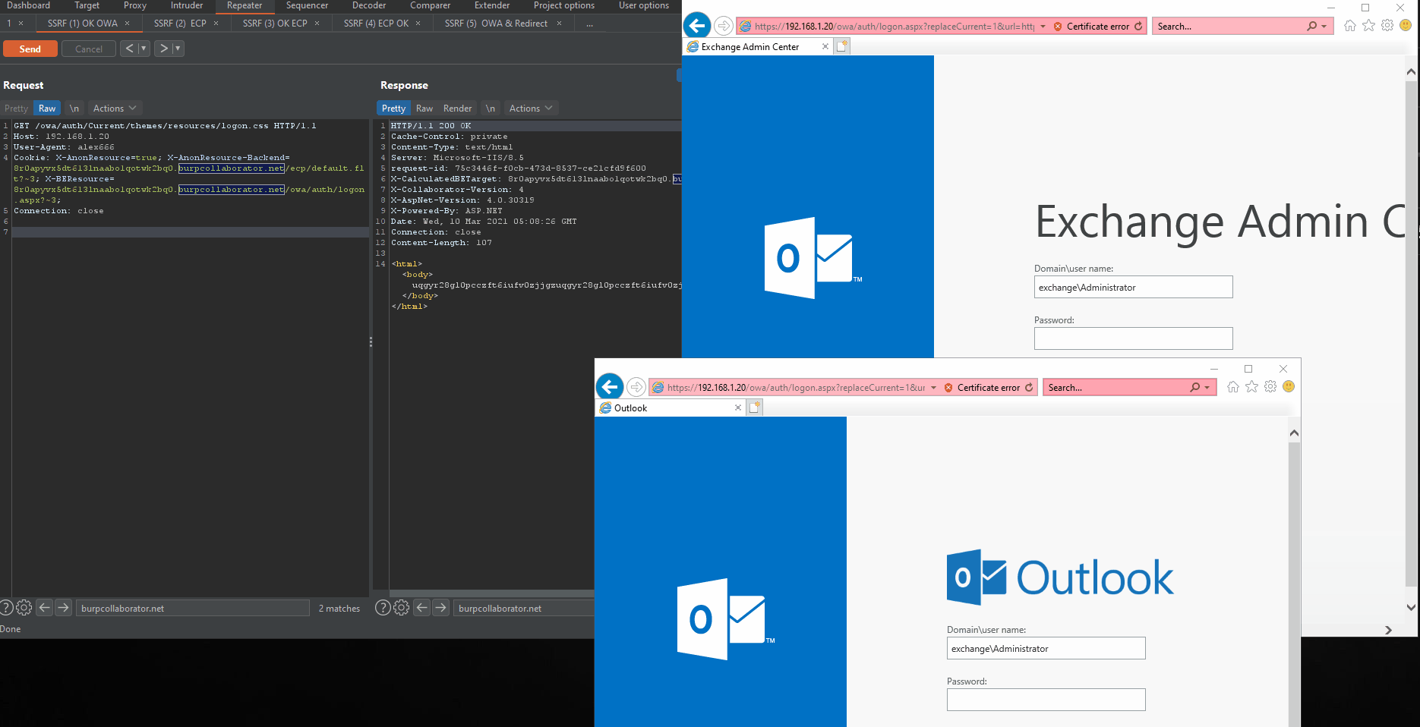Image resolution: width=1420 pixels, height=727 pixels.
Task: Open the Intruder tab in Burp
Action: pos(187,5)
